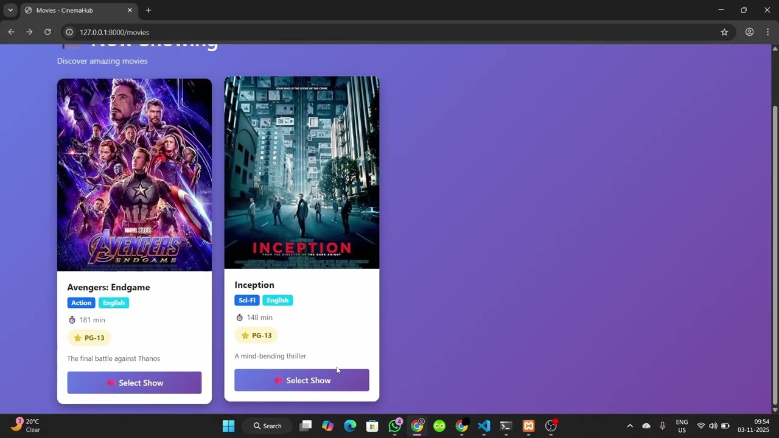
Task: Click 'Discover amazing movies' subtitle
Action: click(x=102, y=61)
